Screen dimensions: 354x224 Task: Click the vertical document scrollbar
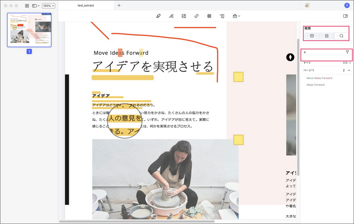(x=298, y=107)
